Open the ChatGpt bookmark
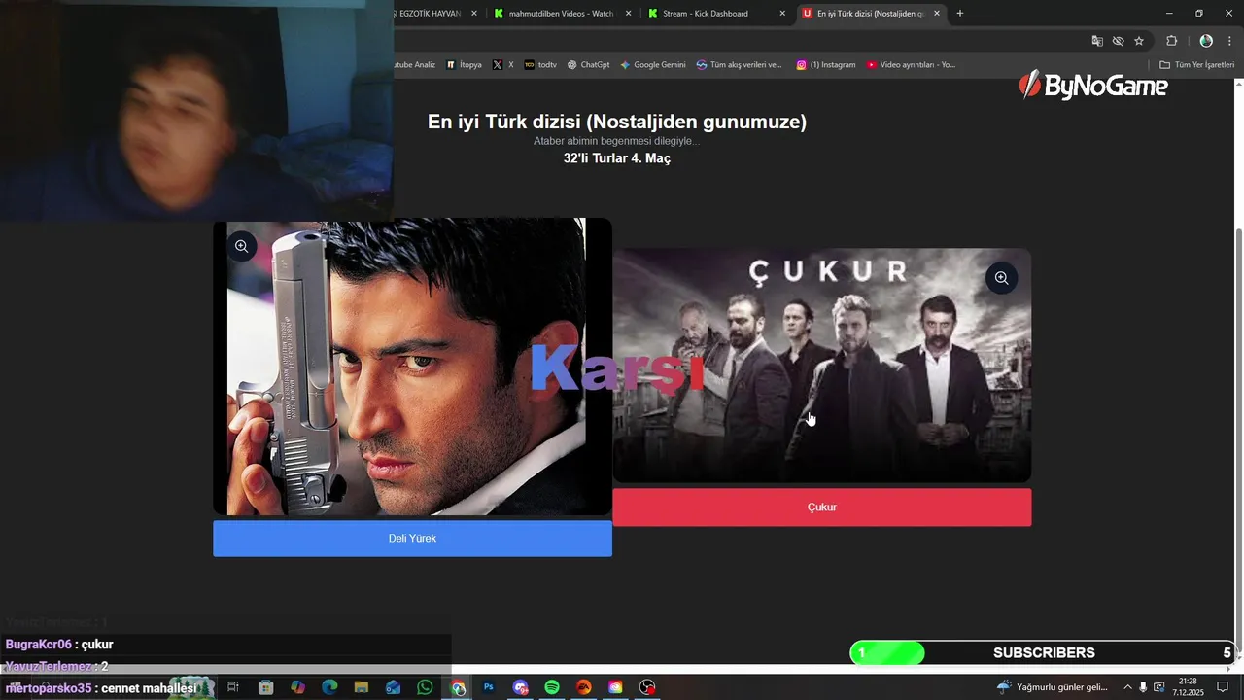Viewport: 1244px width, 700px height. point(588,65)
